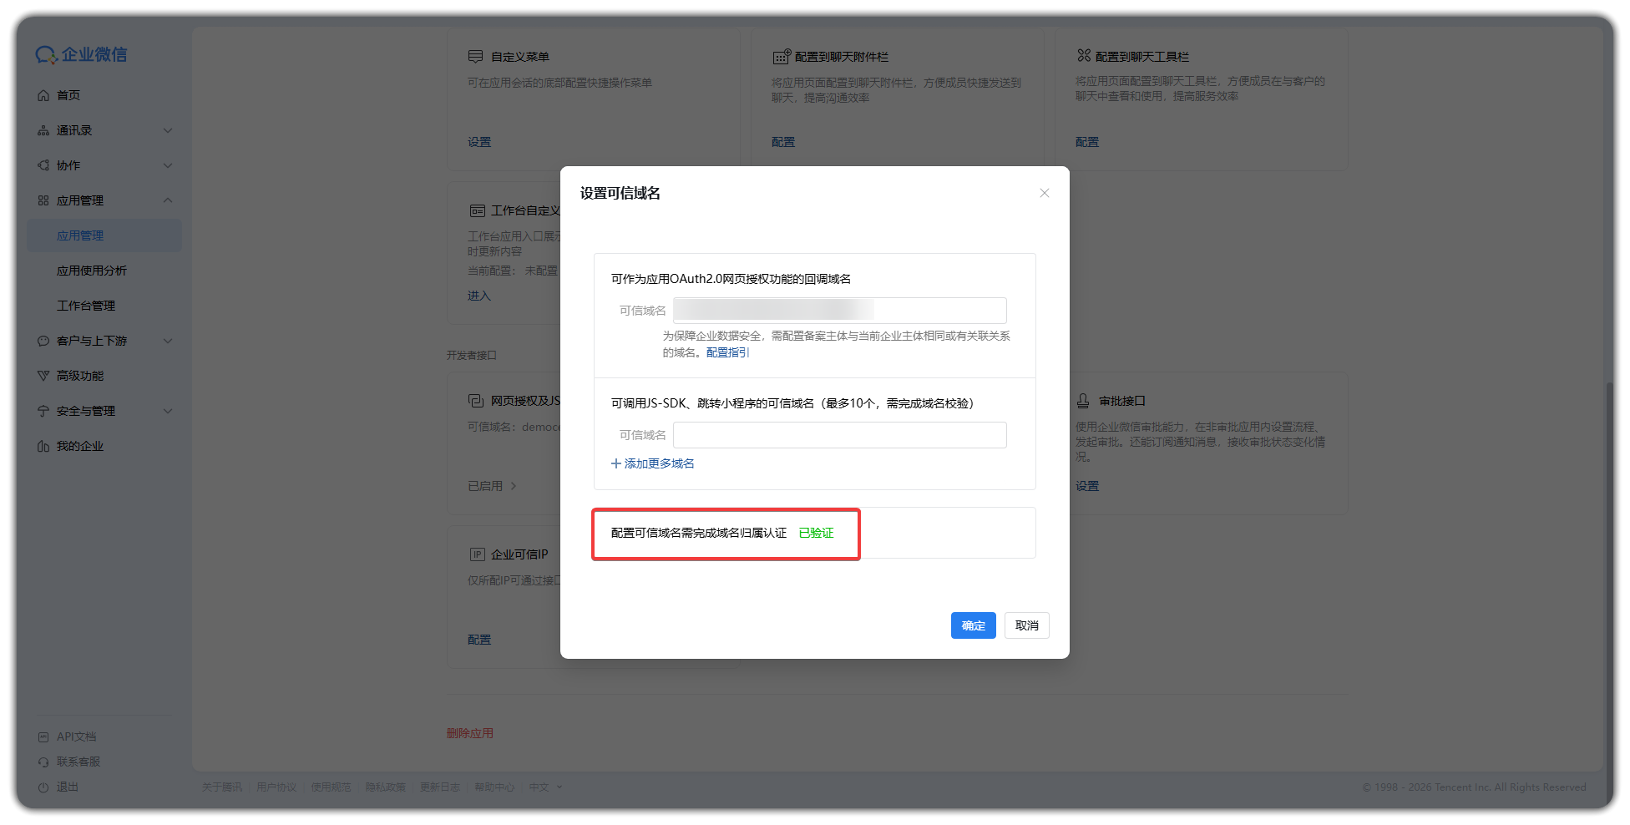Open the 中文 language dropdown
Screen dimensions: 1630x825
coord(544,787)
